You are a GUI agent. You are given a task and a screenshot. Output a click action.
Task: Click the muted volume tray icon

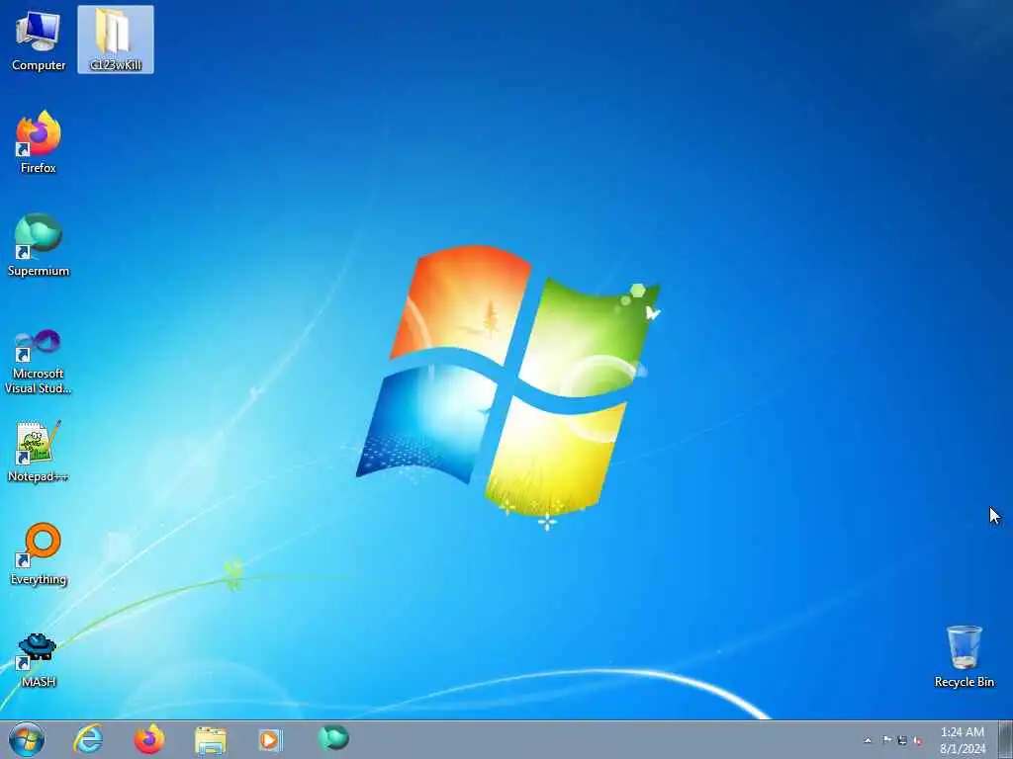[917, 740]
